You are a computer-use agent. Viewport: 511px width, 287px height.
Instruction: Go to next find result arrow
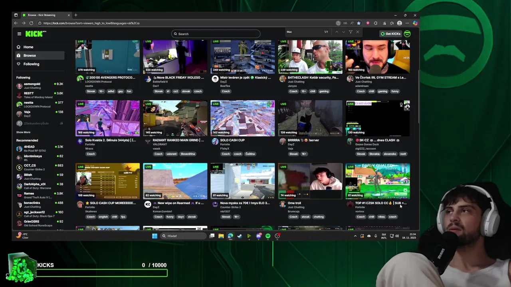[343, 32]
